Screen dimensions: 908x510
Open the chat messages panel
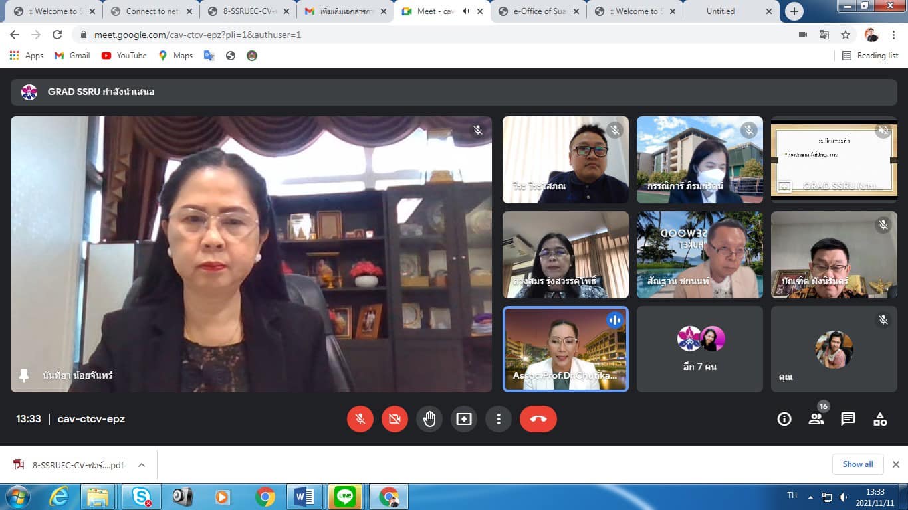[848, 419]
